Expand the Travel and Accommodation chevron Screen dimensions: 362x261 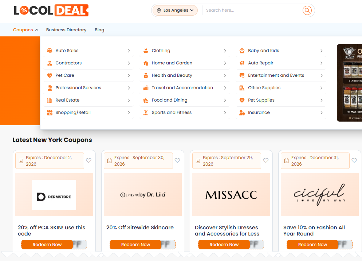225,88
